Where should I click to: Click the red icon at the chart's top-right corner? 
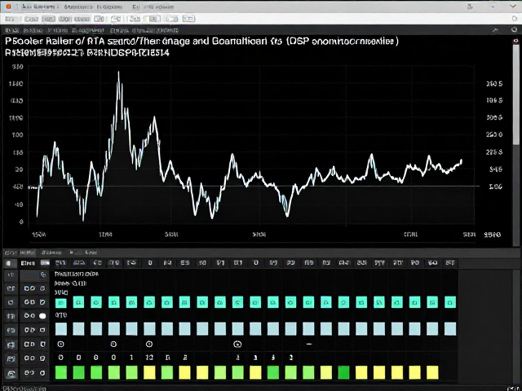pos(515,42)
